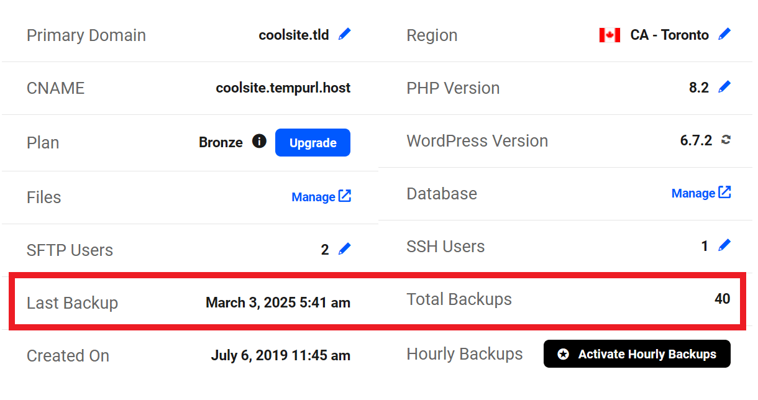Screen dimensions: 758x400
Task: Click the CA - Toronto region value
Action: click(669, 35)
